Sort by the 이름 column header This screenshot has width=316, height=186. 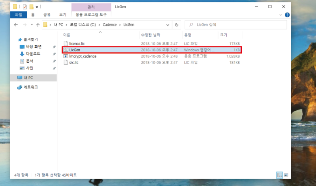66,35
